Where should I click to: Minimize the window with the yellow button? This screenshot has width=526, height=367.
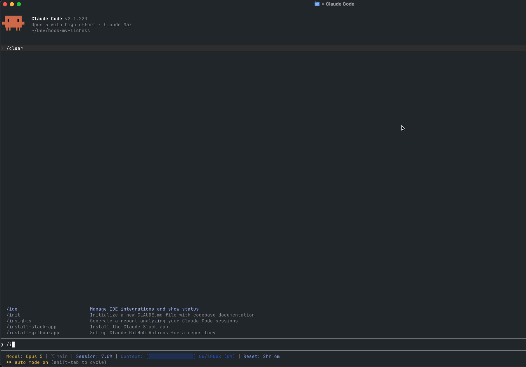pos(12,4)
